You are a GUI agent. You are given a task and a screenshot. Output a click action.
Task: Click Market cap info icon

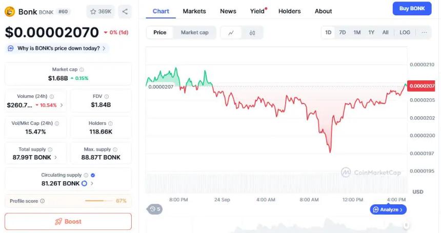82,69
